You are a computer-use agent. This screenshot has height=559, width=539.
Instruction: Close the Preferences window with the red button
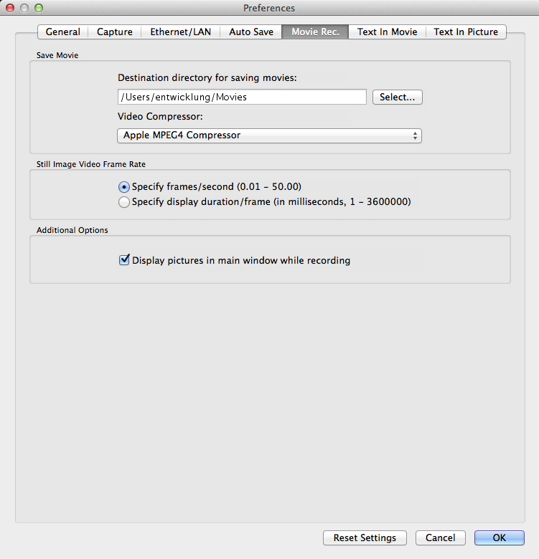click(10, 8)
